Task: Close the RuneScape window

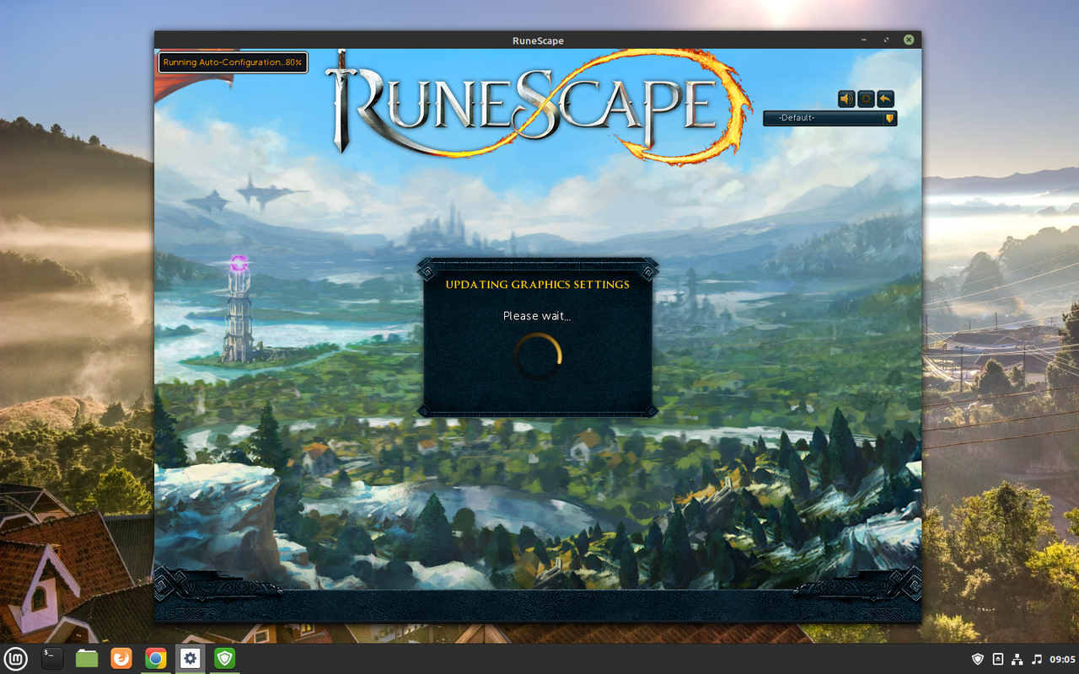Action: coord(909,40)
